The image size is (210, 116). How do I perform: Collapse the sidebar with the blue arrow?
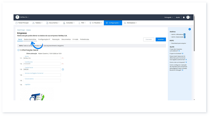[x=190, y=29]
